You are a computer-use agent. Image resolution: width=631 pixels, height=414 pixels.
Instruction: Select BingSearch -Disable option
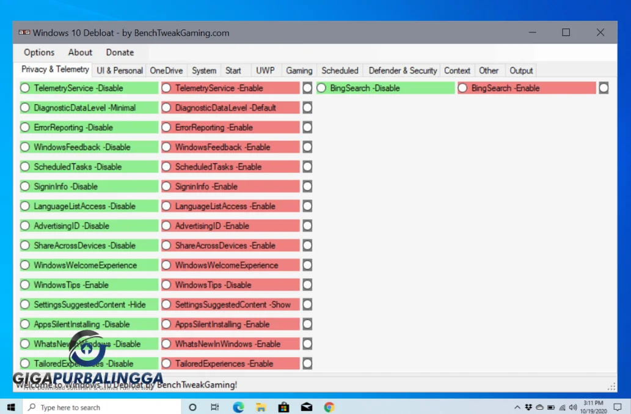(385, 88)
